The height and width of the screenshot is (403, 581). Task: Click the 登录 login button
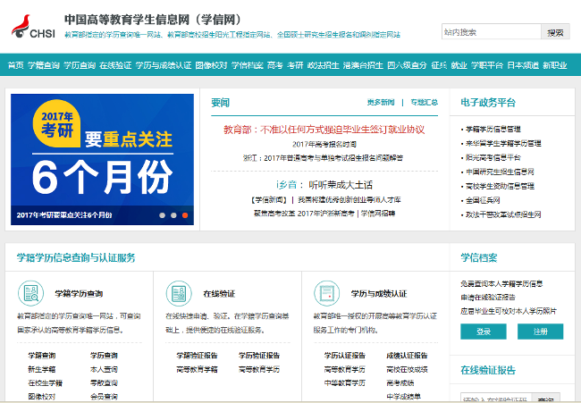484,332
